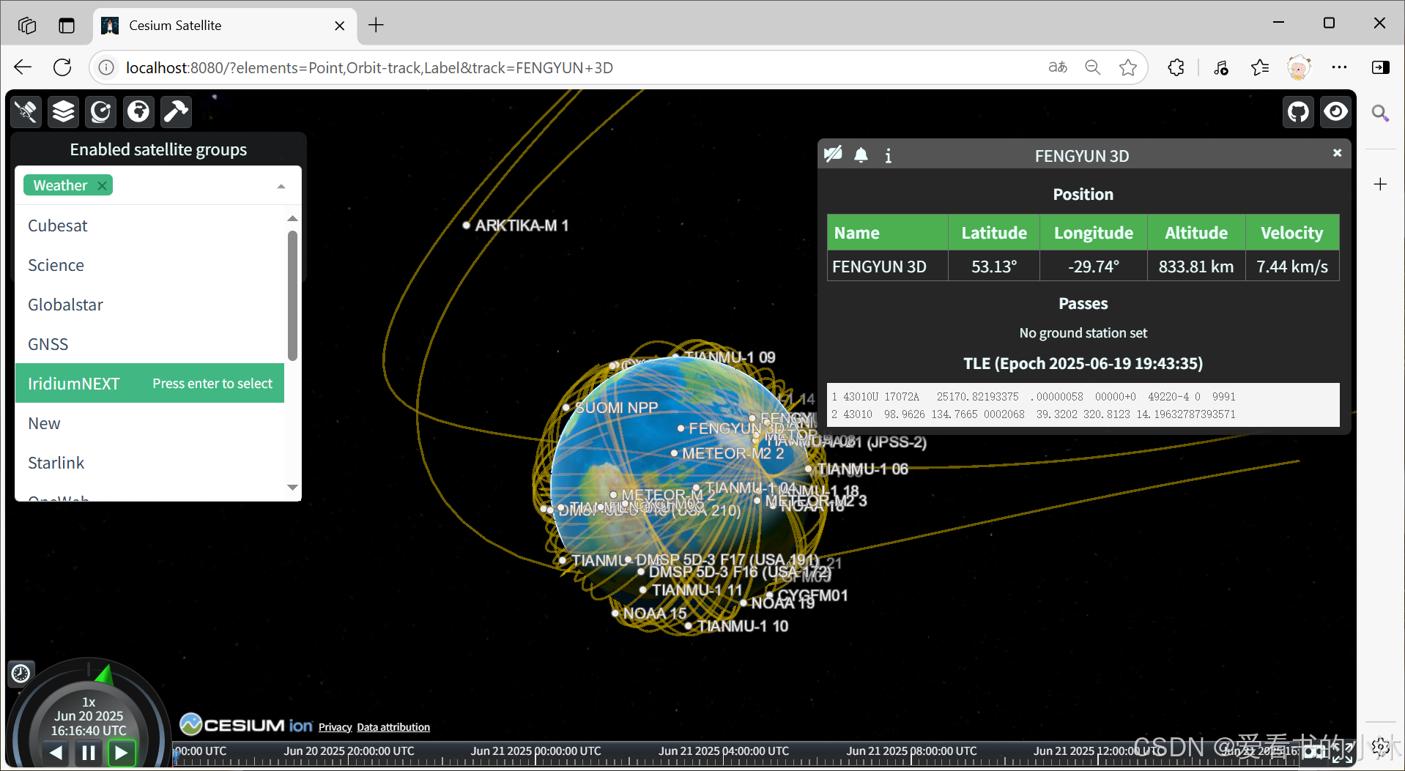Open the Cesium ion logo link
The width and height of the screenshot is (1405, 771).
tap(246, 725)
